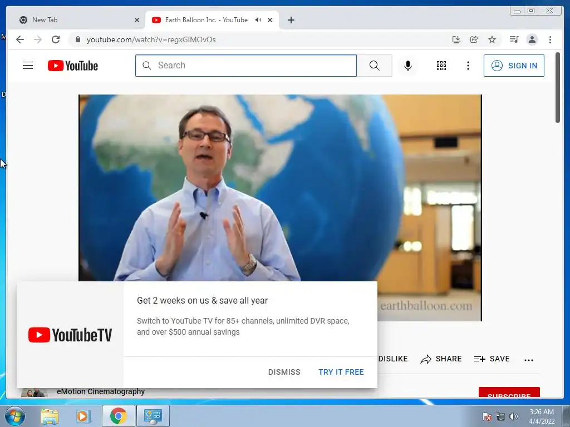The height and width of the screenshot is (427, 570).
Task: Click the search magnifier button
Action: click(x=375, y=66)
